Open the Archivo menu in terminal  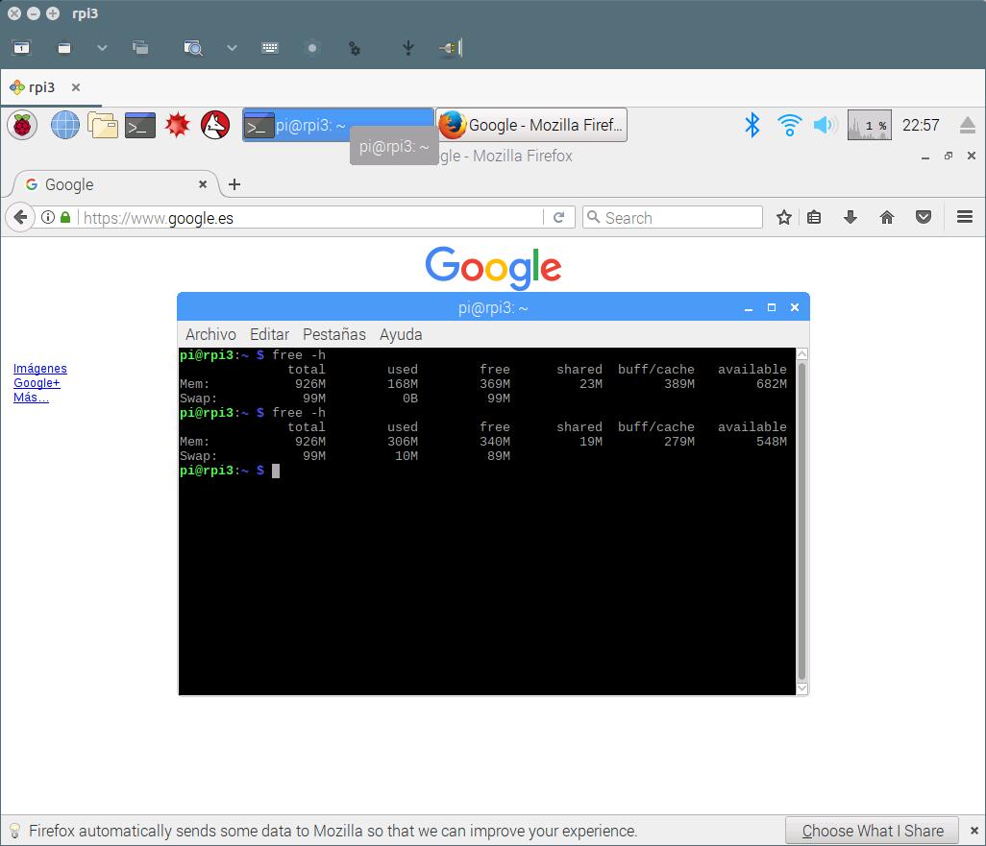[x=210, y=334]
